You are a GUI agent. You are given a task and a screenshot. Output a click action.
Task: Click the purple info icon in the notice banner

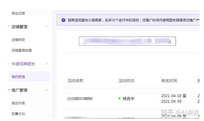point(63,20)
